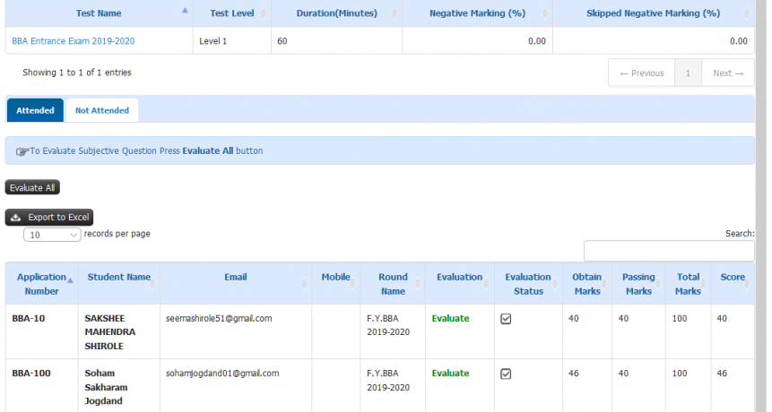The image size is (772, 412).
Task: Sort by Application Number header
Action: point(41,284)
